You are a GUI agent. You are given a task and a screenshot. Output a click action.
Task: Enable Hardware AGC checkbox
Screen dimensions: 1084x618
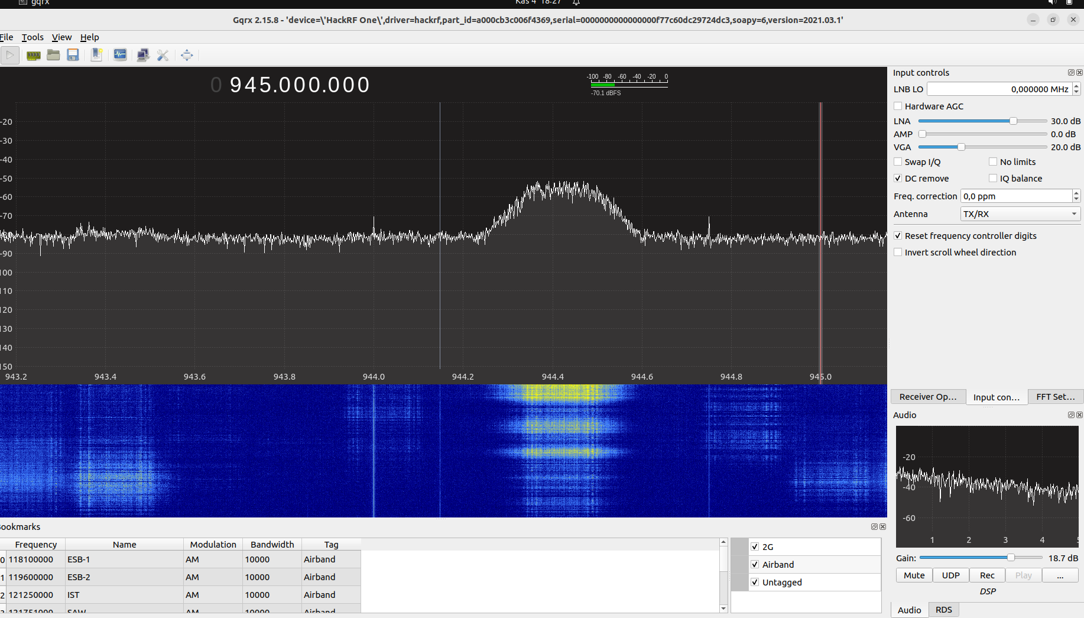(898, 106)
